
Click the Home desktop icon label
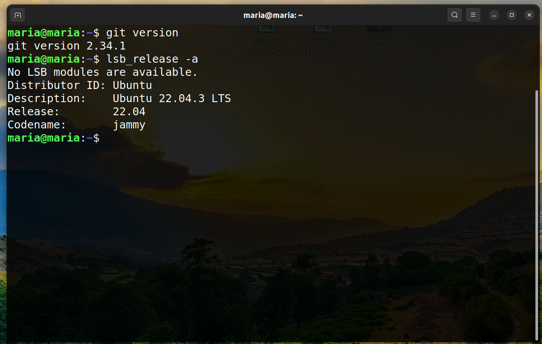379,42
